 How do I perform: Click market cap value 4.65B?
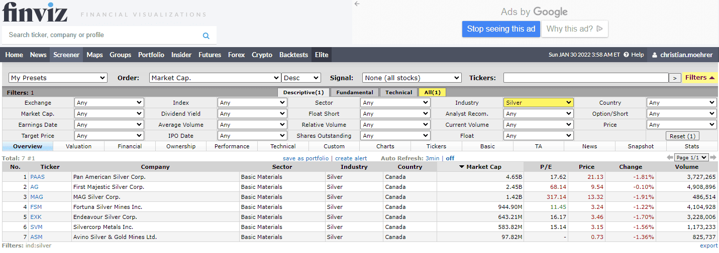[514, 177]
